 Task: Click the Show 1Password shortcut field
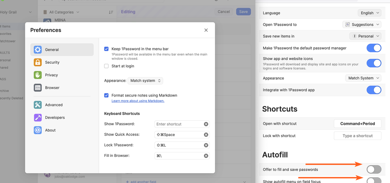[178, 124]
